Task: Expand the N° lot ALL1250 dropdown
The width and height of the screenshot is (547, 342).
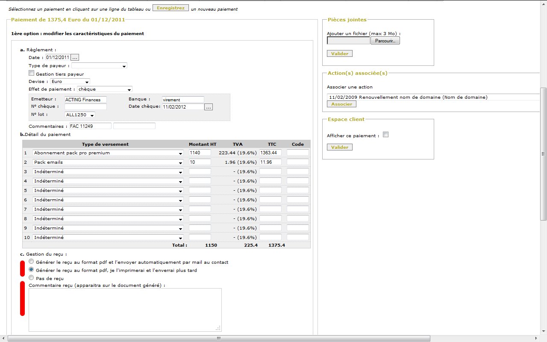Action: click(80, 115)
